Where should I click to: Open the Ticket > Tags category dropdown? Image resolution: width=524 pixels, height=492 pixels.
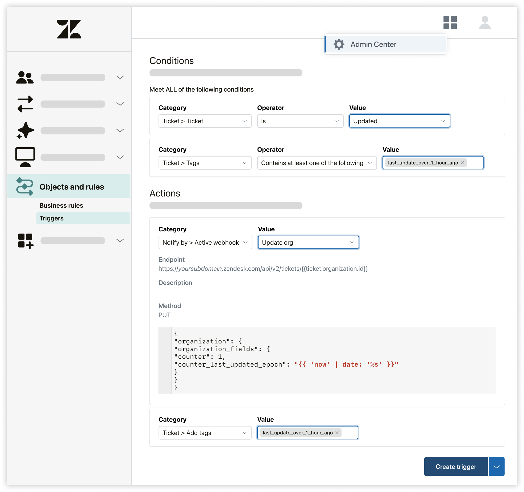pyautogui.click(x=205, y=163)
